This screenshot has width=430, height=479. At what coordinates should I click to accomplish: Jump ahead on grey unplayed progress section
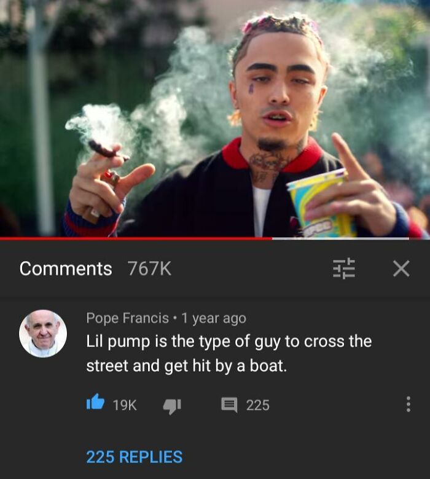tap(340, 238)
